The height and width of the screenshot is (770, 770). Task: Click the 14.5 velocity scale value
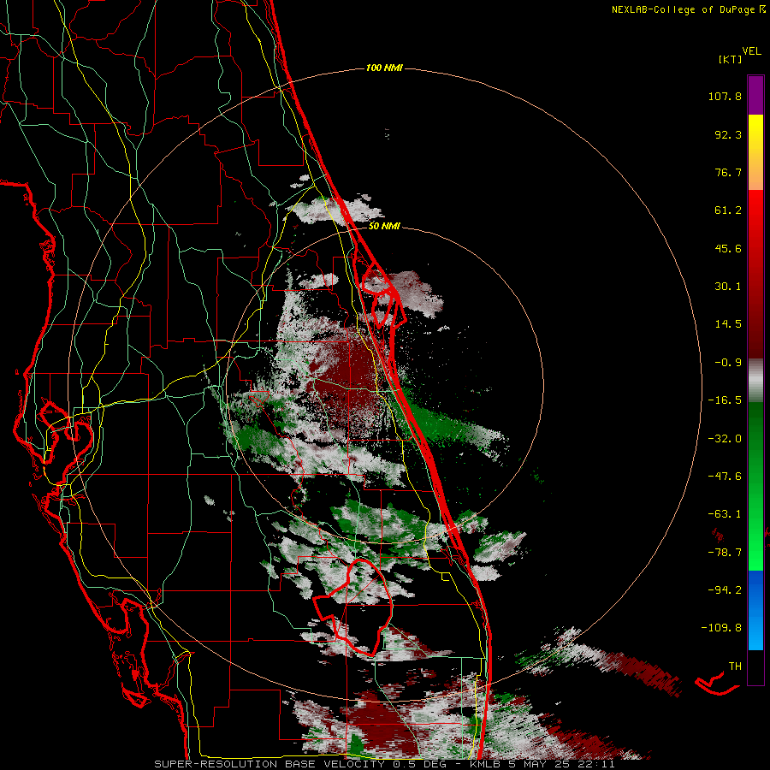[x=728, y=324]
